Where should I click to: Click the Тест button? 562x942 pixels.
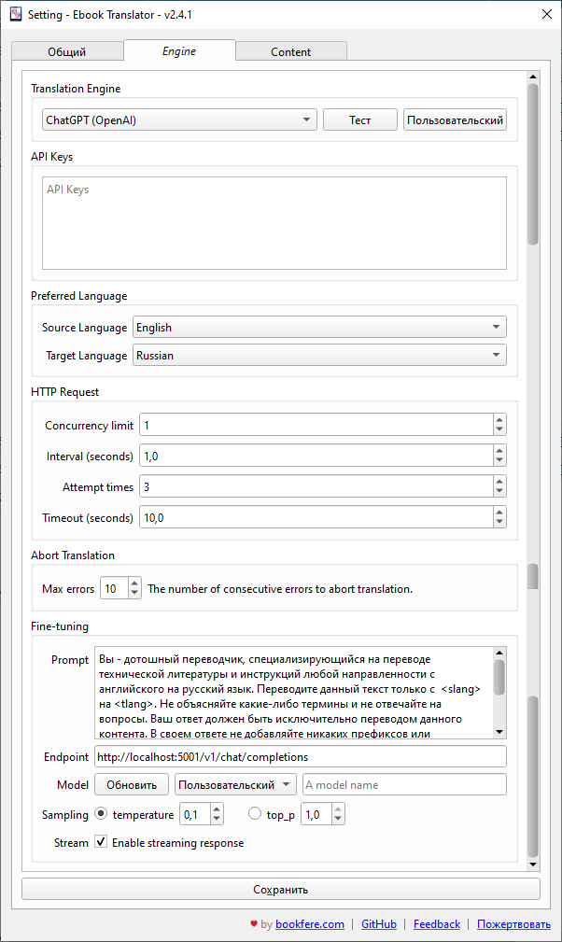pos(359,120)
